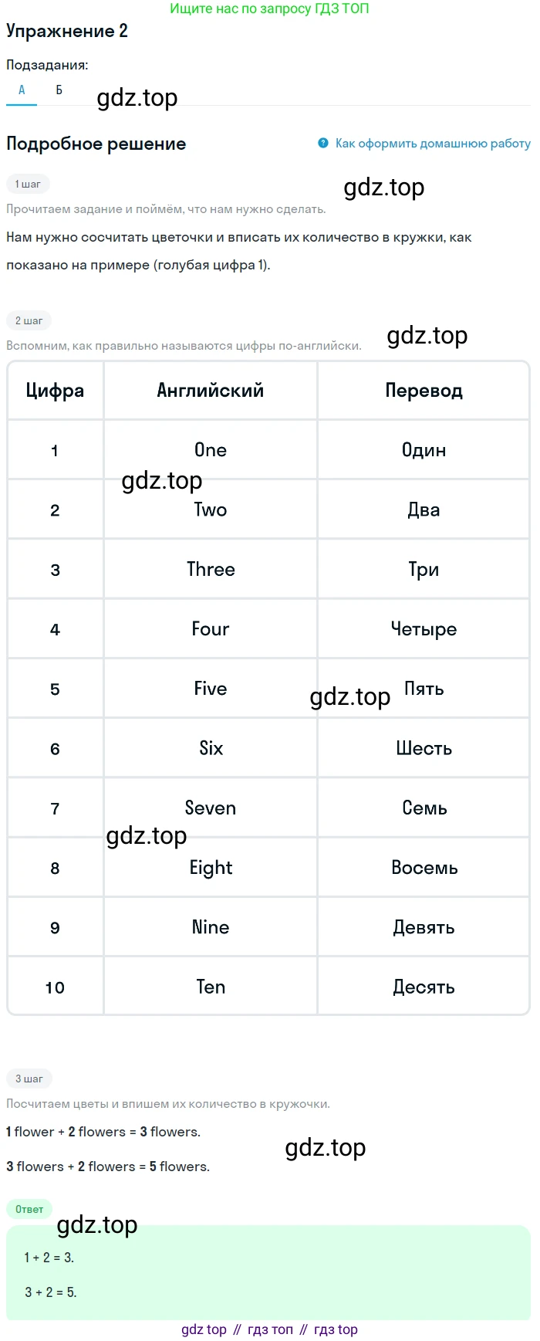This screenshot has width=540, height=1341.
Task: Click the 'Упражнение 2' heading
Action: pyautogui.click(x=67, y=31)
